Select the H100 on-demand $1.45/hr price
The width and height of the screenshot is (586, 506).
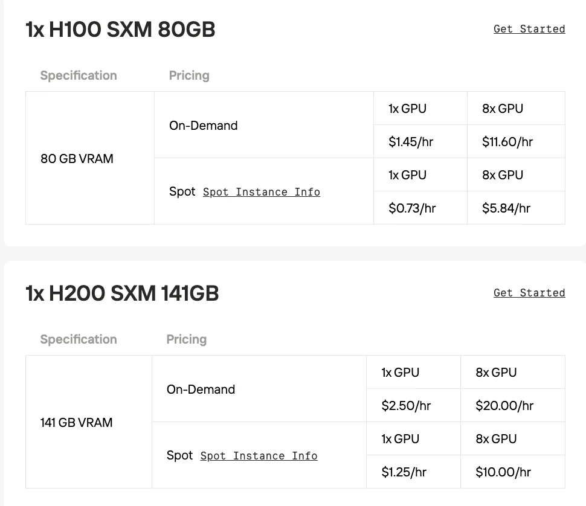point(411,142)
